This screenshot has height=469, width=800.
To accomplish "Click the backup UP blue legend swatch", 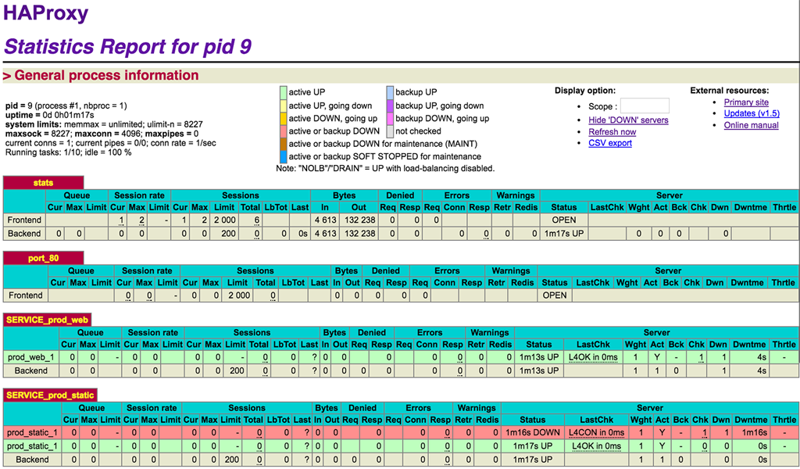I will coord(391,92).
